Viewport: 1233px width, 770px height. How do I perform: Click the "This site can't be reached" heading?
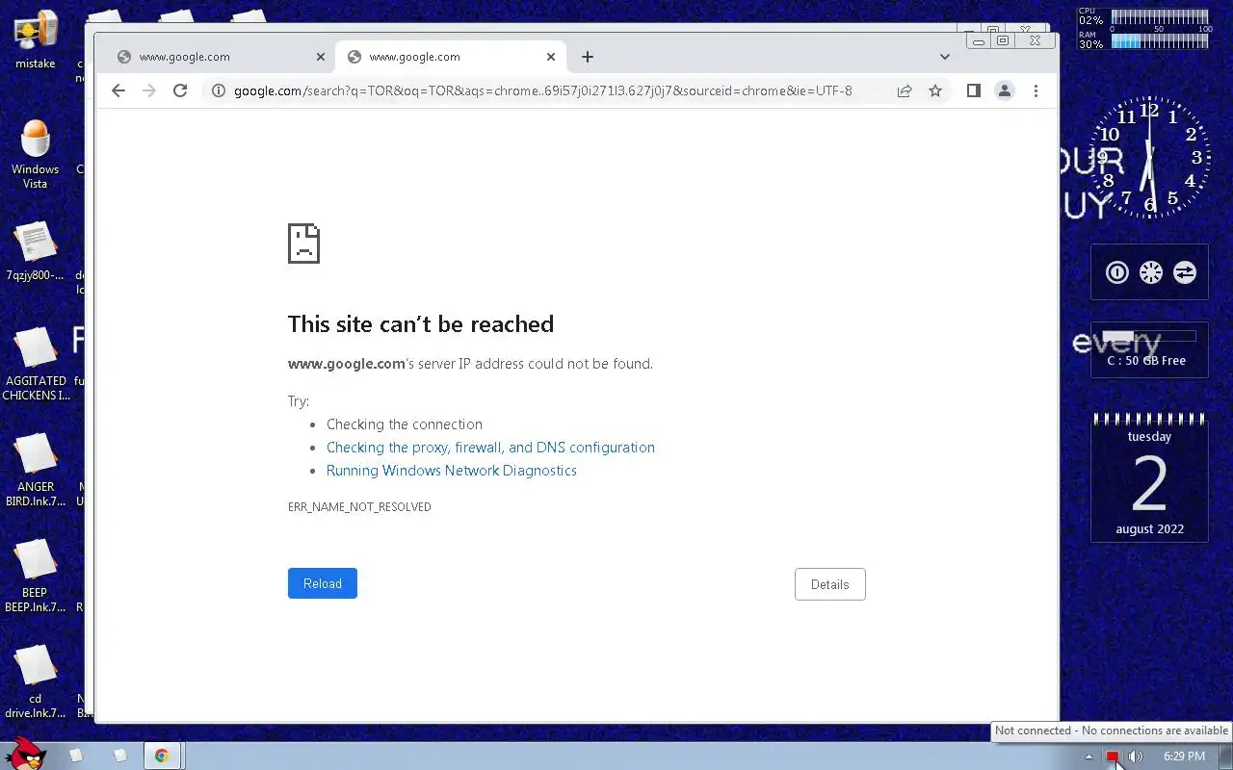(421, 324)
